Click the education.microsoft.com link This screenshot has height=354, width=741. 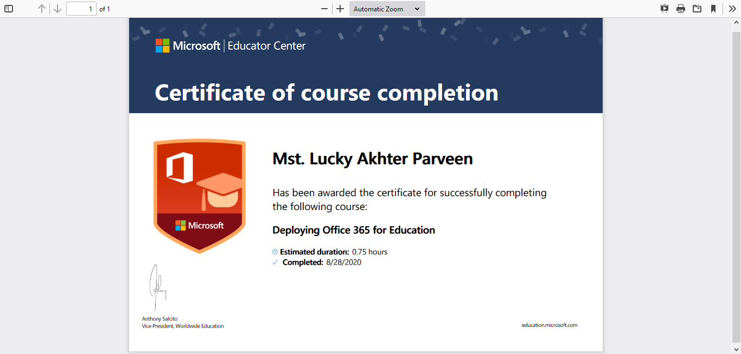tap(550, 325)
